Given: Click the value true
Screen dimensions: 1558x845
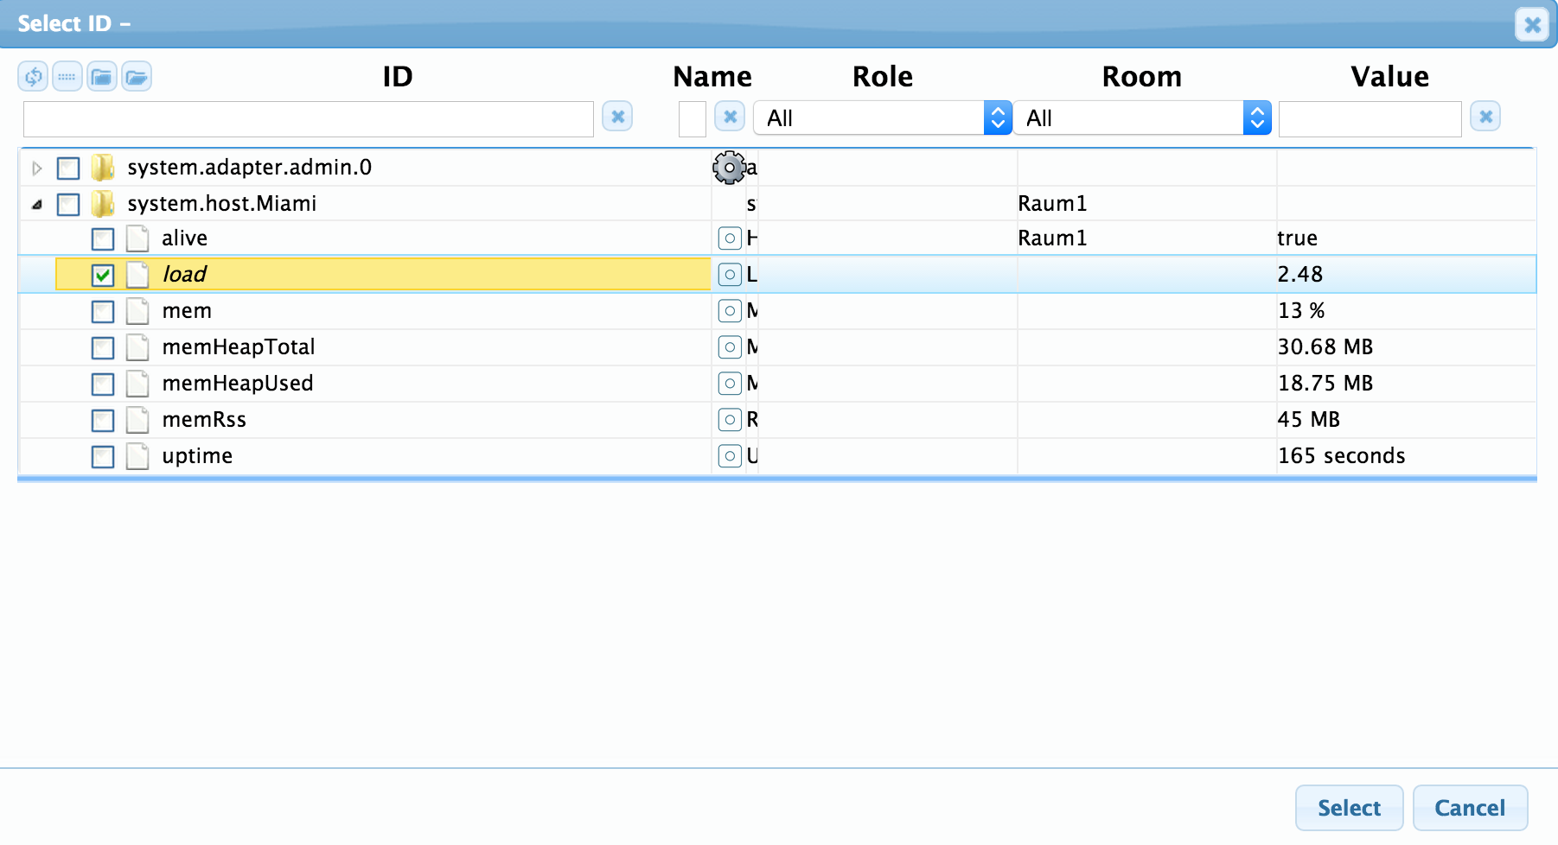Looking at the screenshot, I should (x=1298, y=238).
